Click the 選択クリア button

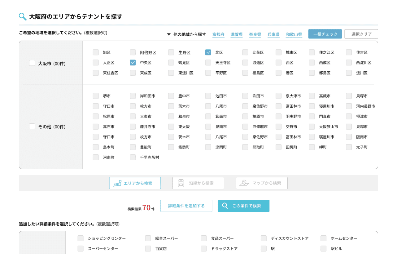pos(361,34)
